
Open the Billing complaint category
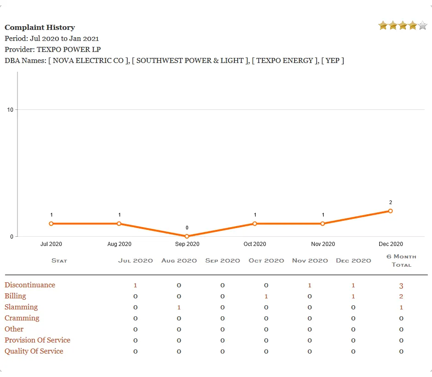click(x=15, y=296)
